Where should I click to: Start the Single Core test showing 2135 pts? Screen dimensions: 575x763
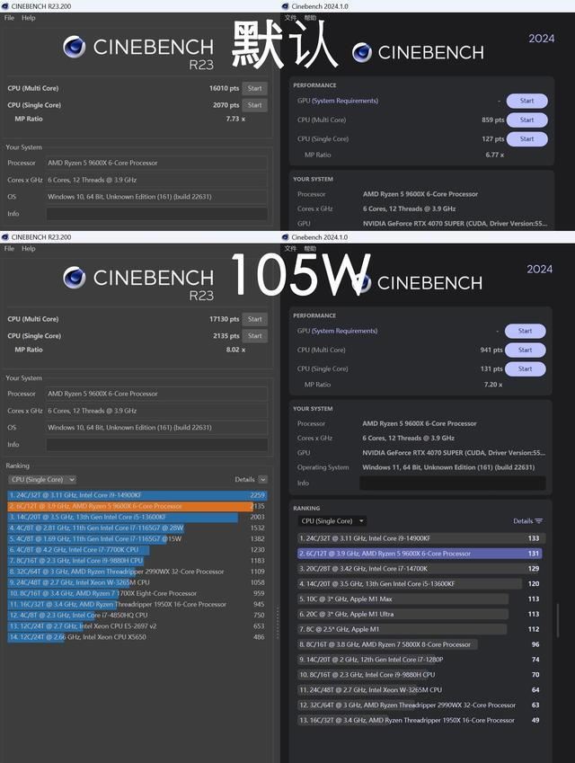(x=254, y=336)
